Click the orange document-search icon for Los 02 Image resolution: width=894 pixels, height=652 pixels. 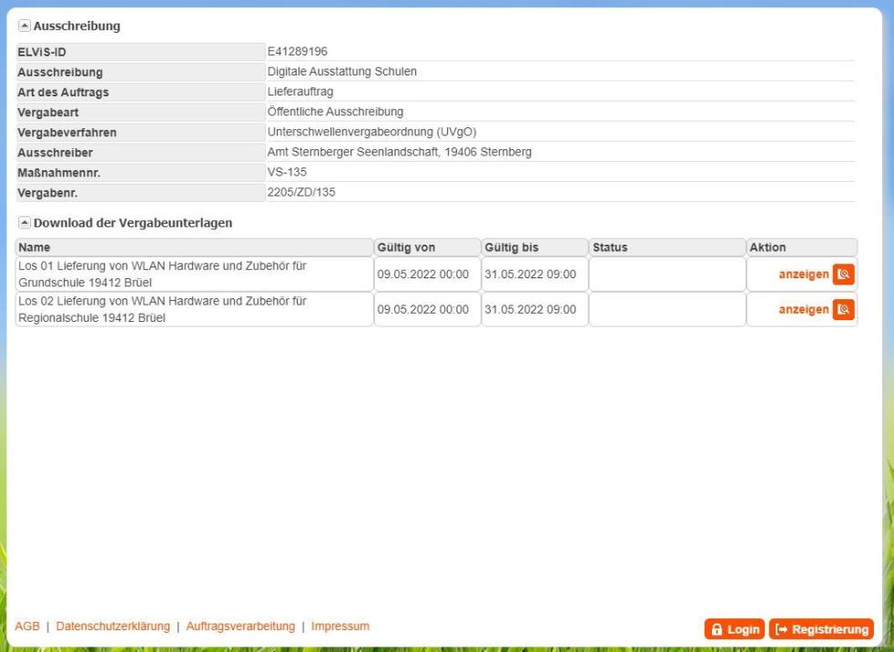click(x=846, y=310)
